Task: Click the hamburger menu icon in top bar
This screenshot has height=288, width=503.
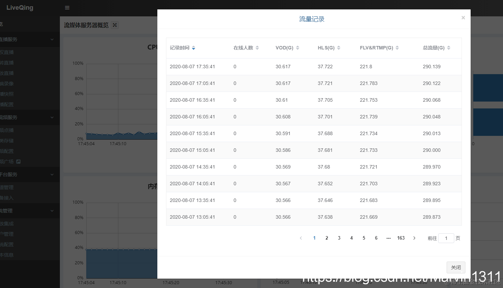Action: 67,8
